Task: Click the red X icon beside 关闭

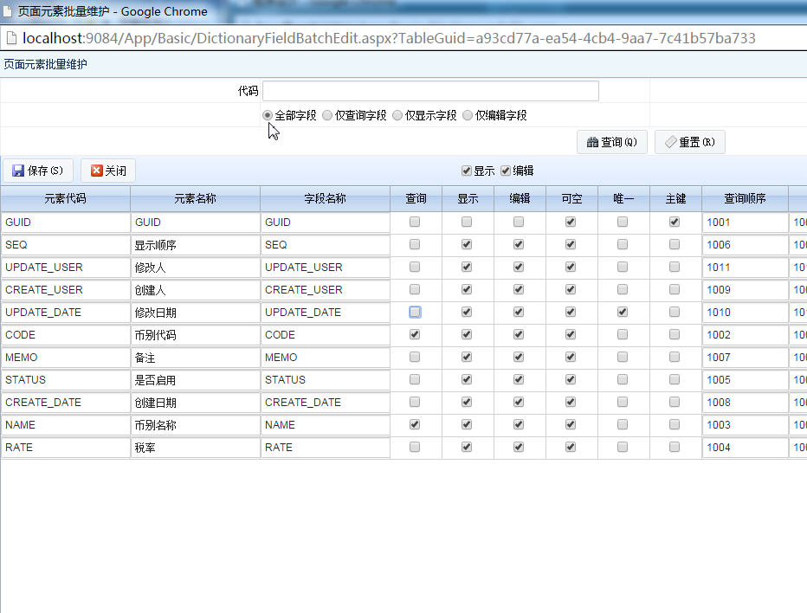Action: (x=96, y=171)
